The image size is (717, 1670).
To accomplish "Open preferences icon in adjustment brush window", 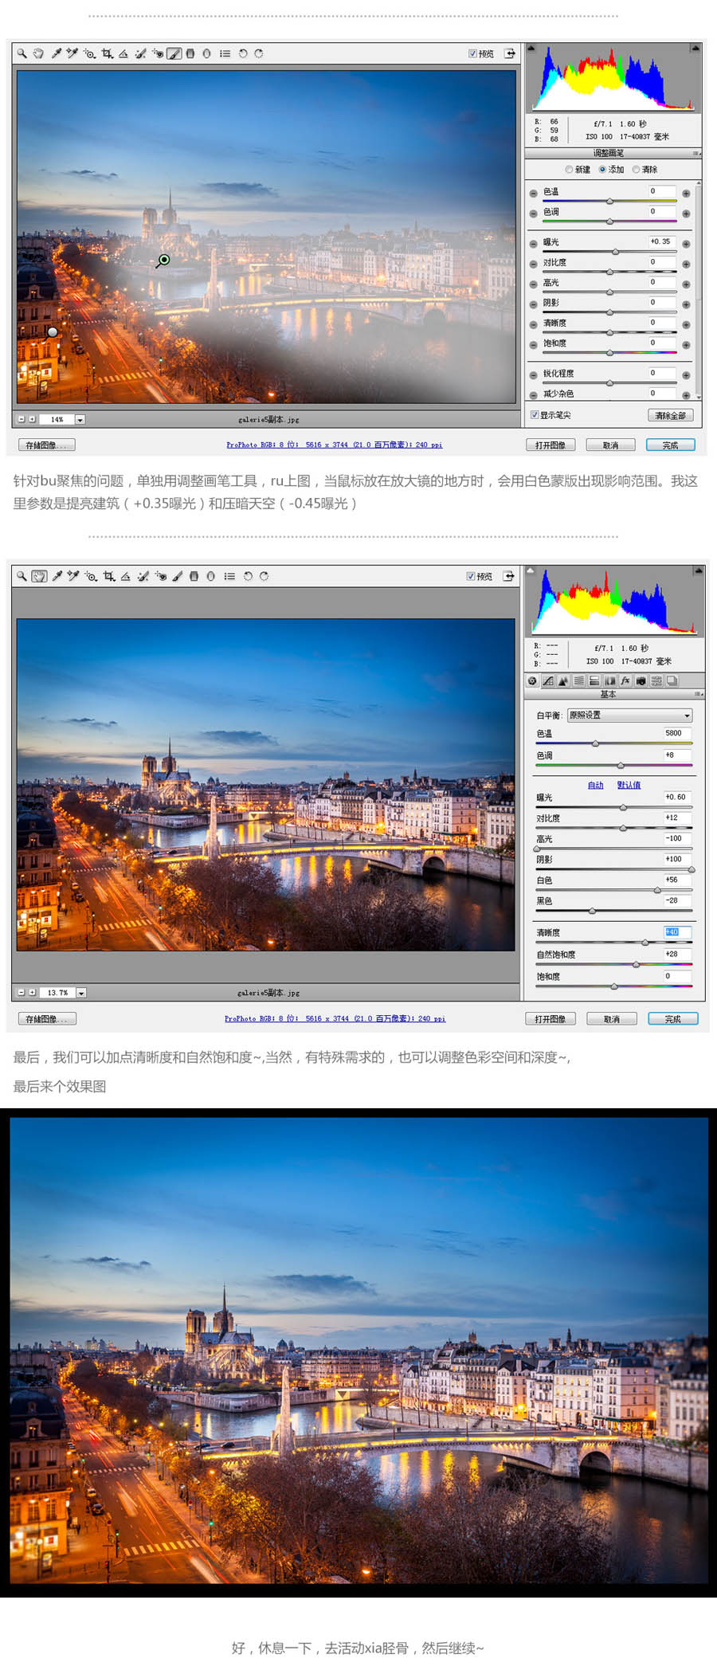I will [225, 53].
